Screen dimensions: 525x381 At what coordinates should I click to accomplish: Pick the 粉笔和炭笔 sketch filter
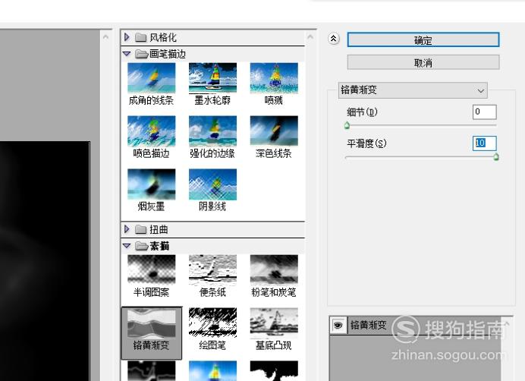click(x=274, y=269)
